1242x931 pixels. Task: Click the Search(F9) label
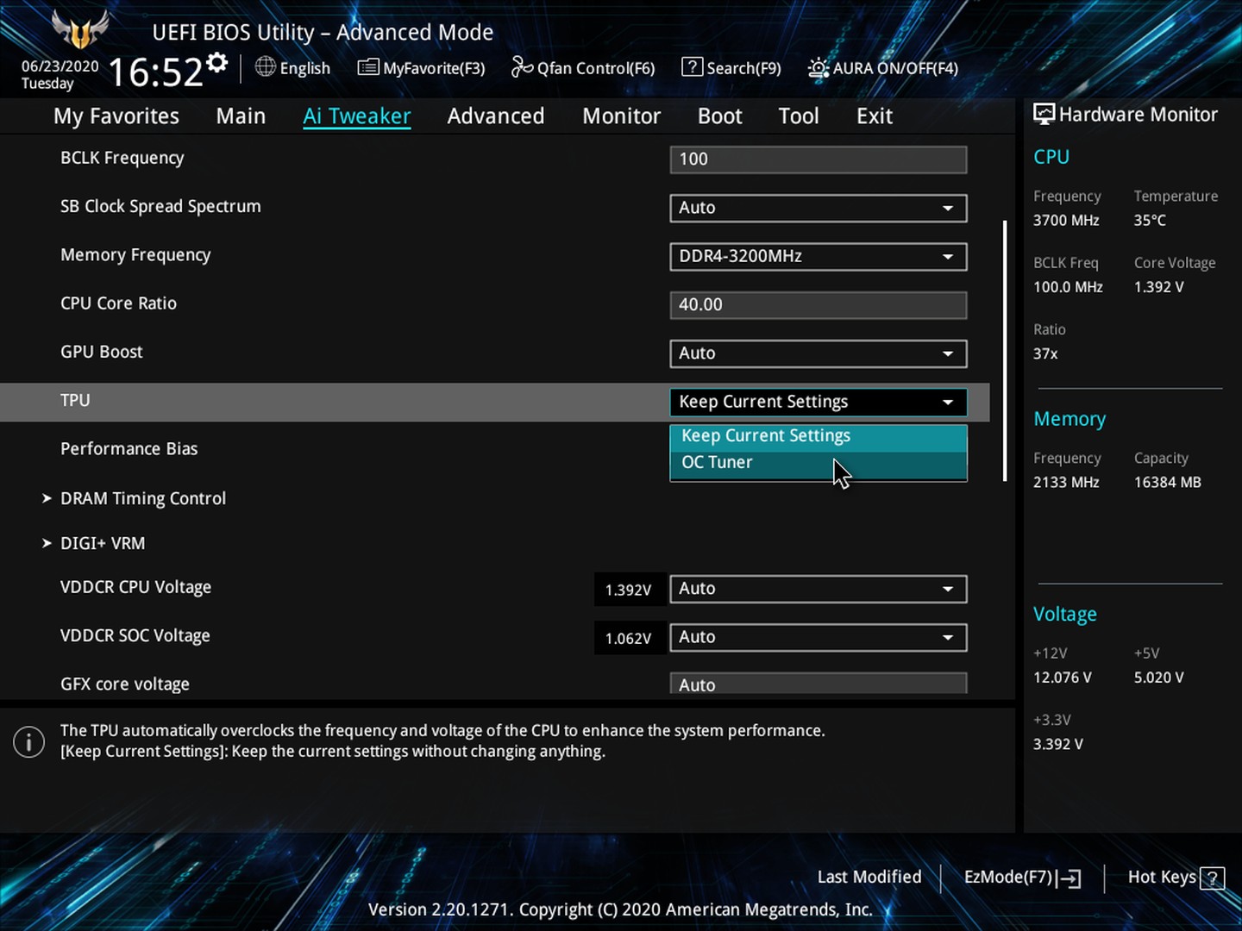pyautogui.click(x=743, y=68)
